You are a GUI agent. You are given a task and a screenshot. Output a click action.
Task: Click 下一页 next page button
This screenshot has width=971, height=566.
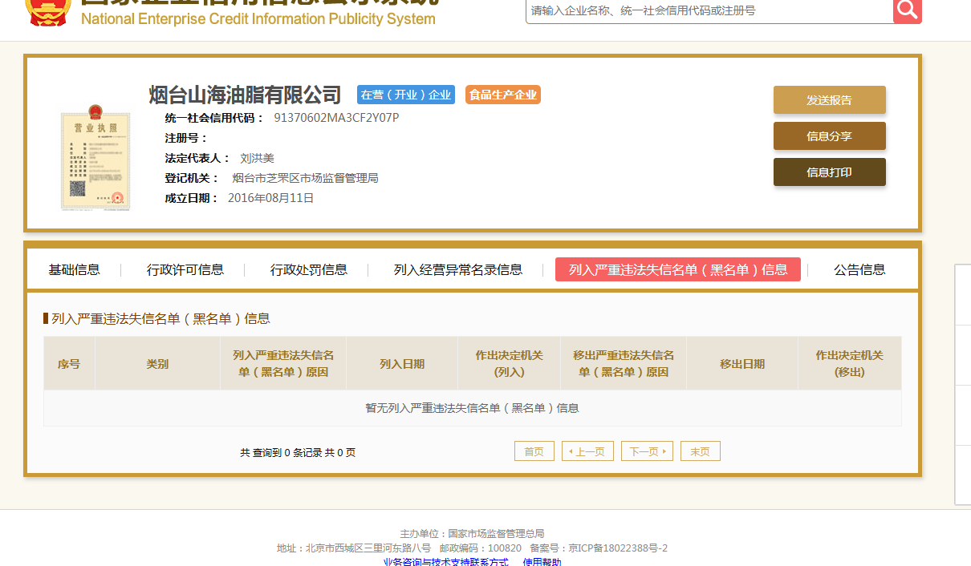tap(647, 451)
